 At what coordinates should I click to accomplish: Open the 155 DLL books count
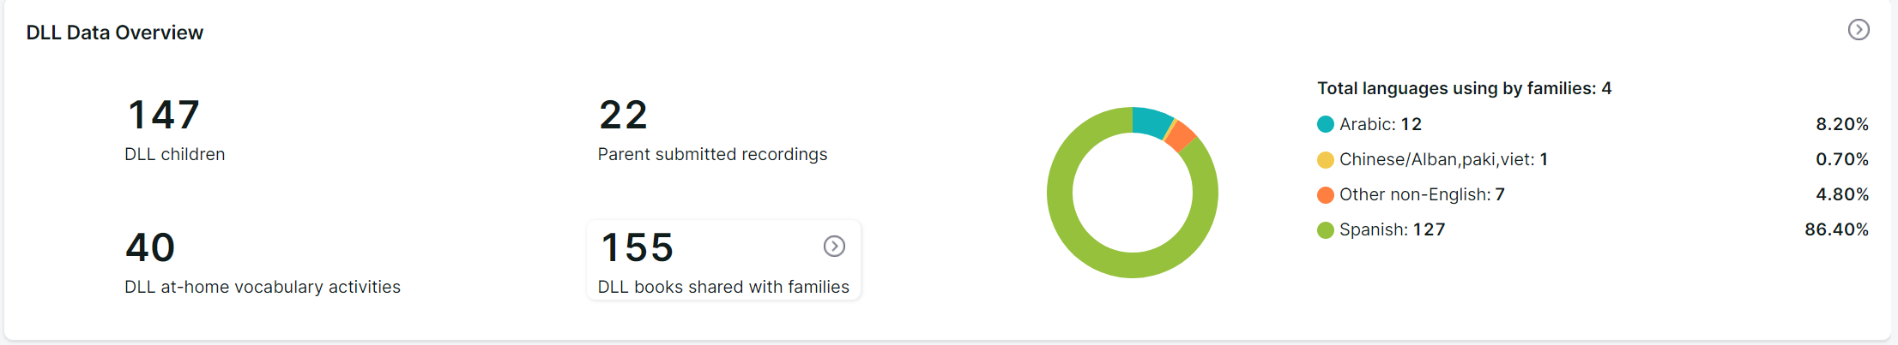638,248
